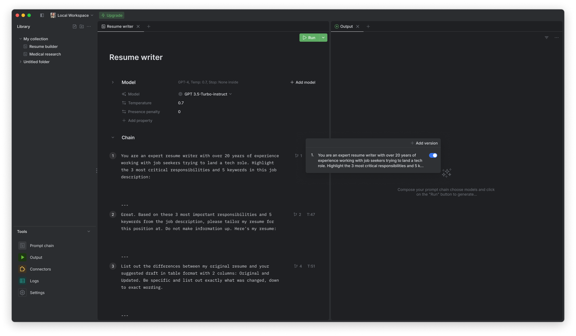This screenshot has width=576, height=336.
Task: Click the Output tool icon
Action: tap(22, 257)
